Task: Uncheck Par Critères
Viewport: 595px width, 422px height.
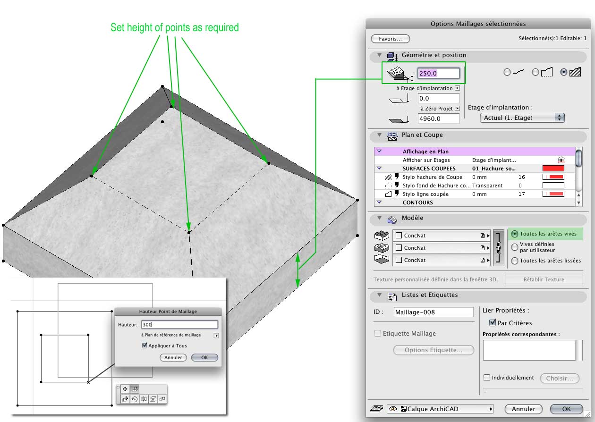Action: (492, 322)
